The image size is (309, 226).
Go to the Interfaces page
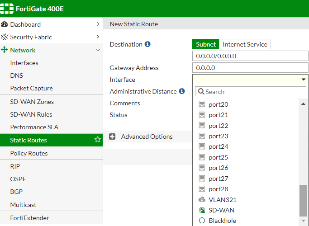(24, 63)
